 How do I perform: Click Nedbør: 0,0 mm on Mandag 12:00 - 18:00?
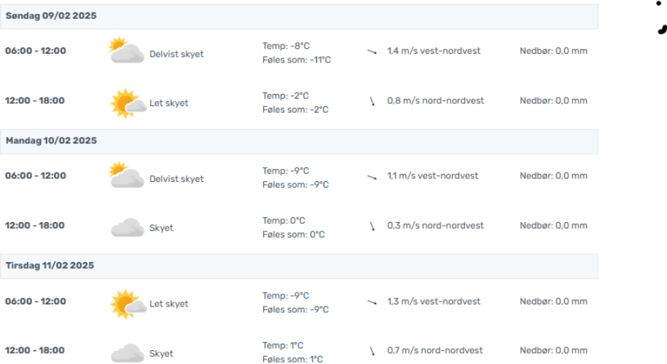click(x=553, y=226)
